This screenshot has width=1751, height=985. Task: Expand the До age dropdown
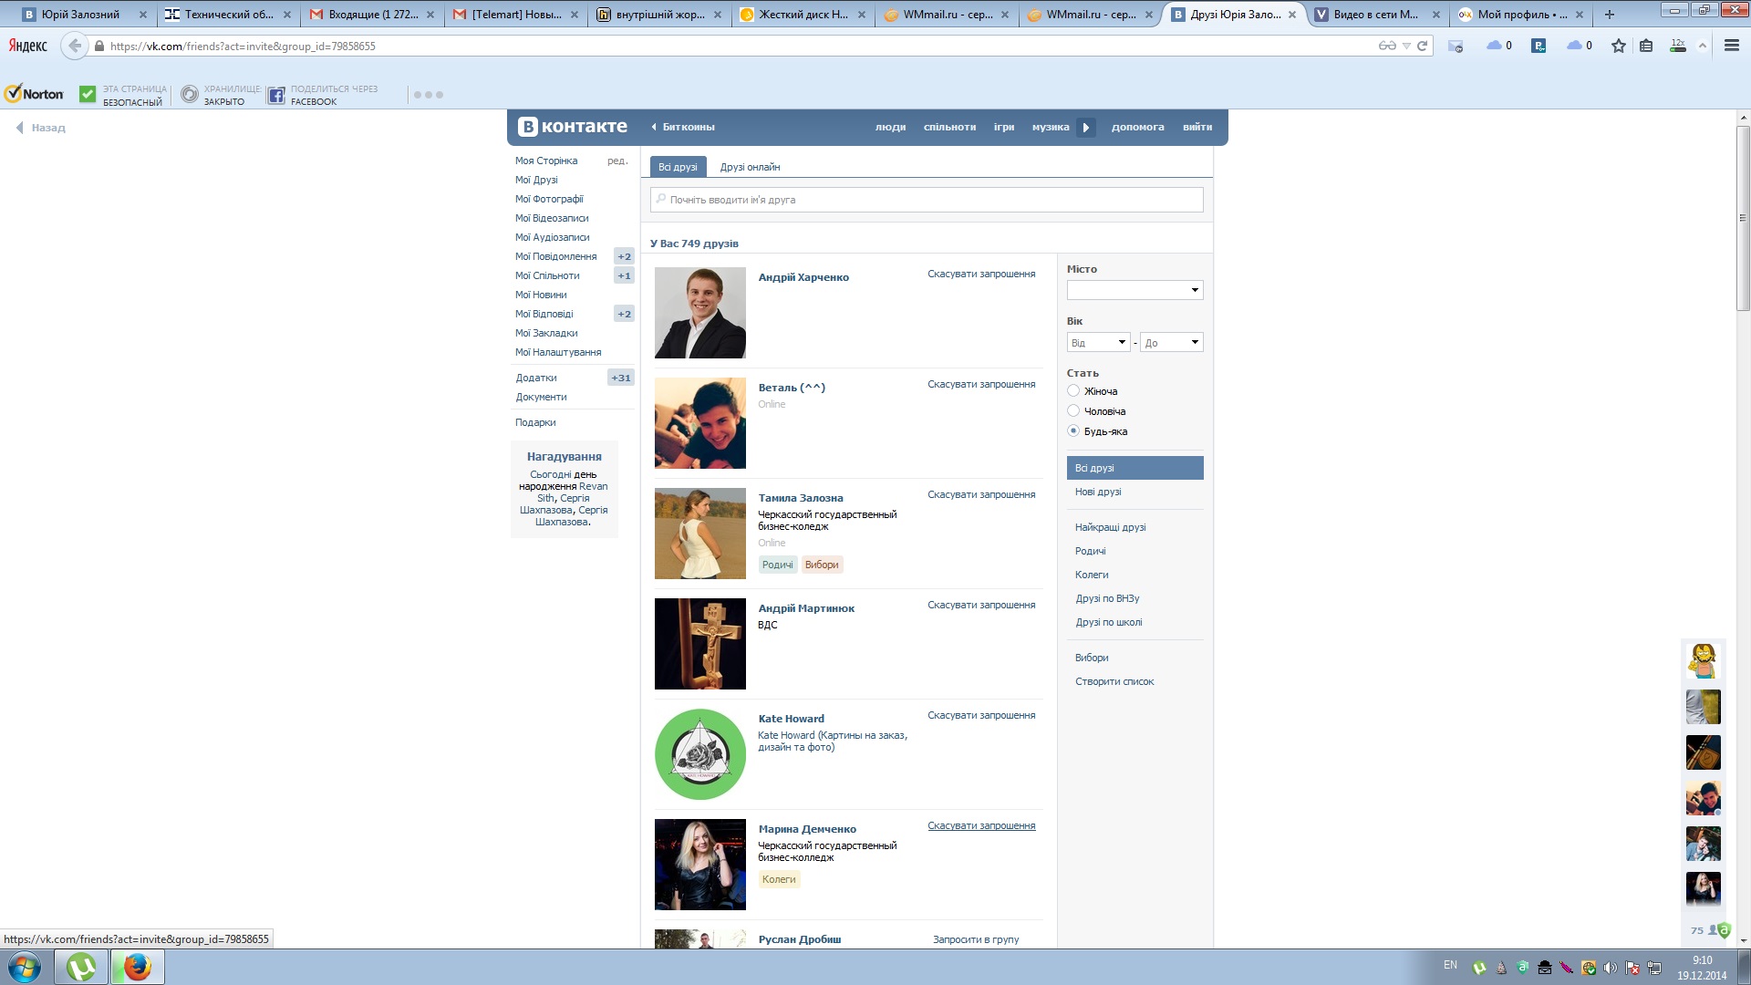tap(1171, 342)
